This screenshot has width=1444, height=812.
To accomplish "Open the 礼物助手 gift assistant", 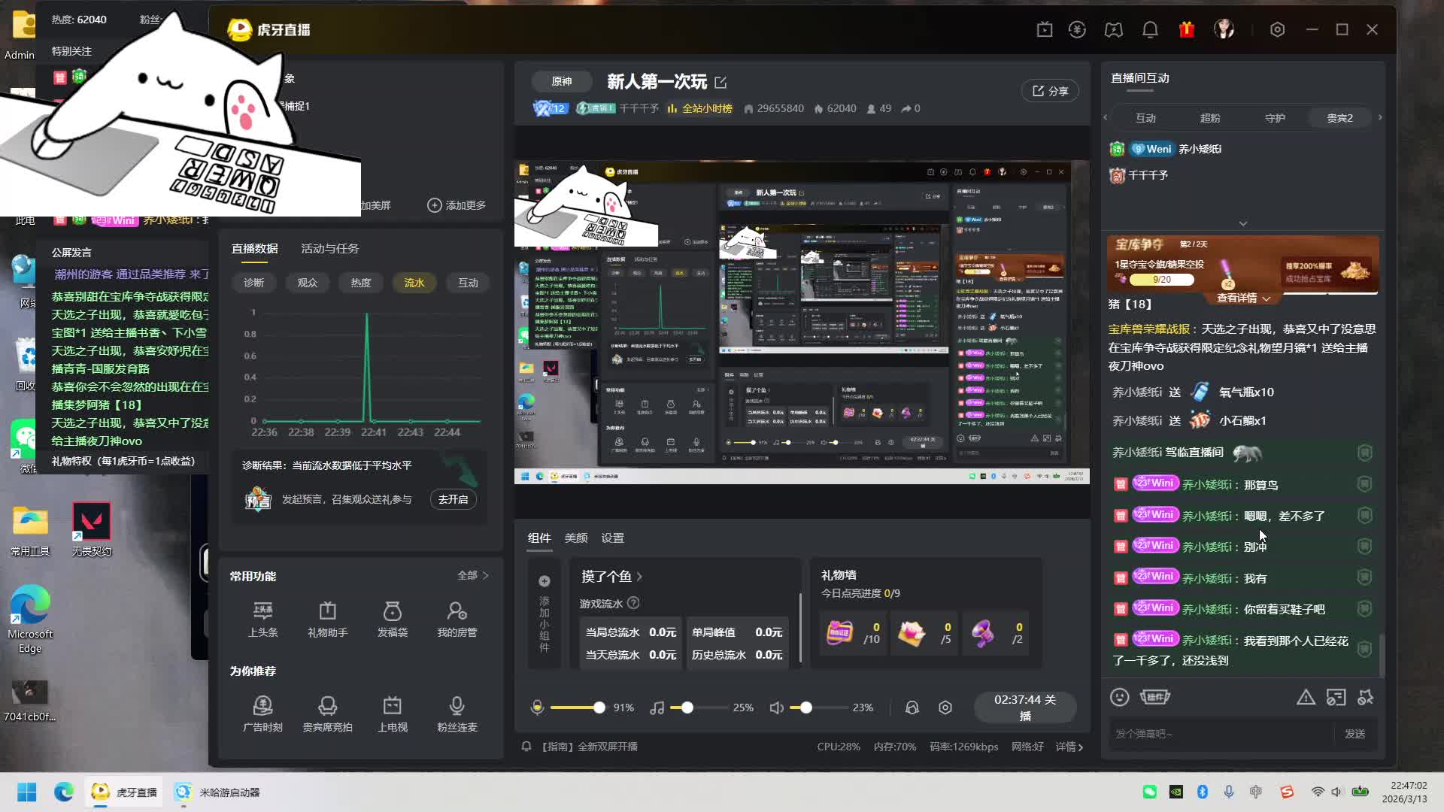I will pyautogui.click(x=327, y=611).
